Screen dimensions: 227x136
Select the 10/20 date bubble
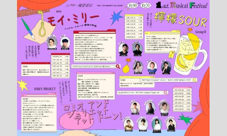146,6
